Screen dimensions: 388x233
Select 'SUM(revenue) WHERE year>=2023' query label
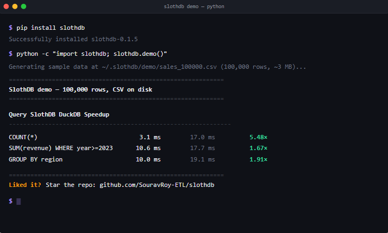pos(61,148)
